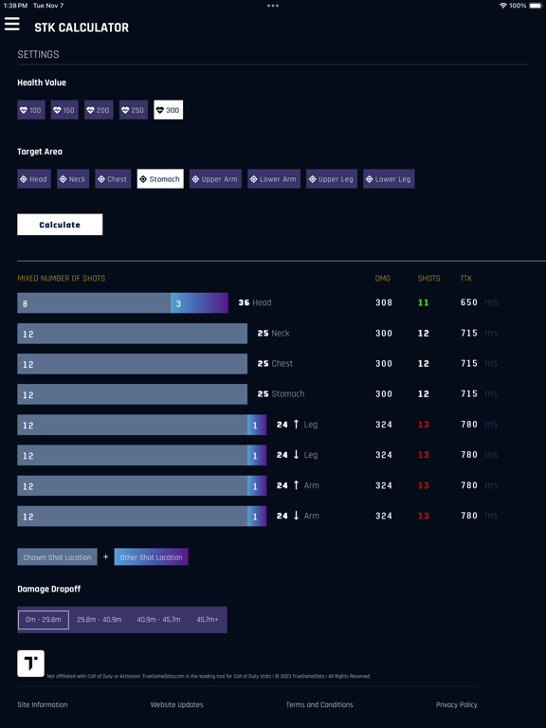Choose Neck target area
The image size is (546, 728).
point(73,179)
